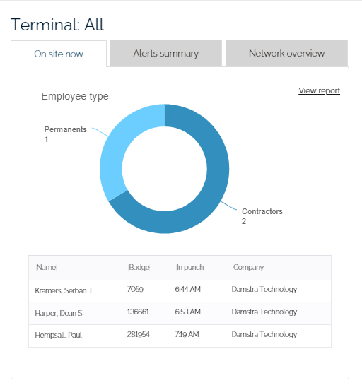The image size is (362, 390).
Task: Click badge number 136661
Action: (x=138, y=312)
